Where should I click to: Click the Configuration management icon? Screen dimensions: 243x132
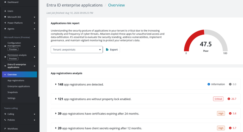(5, 46)
